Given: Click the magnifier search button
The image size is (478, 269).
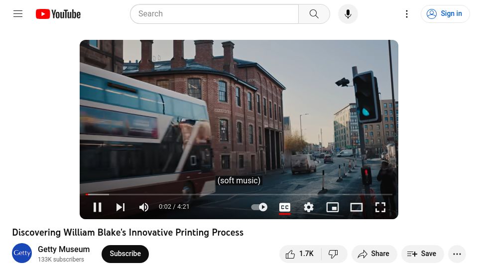Looking at the screenshot, I should click(314, 14).
